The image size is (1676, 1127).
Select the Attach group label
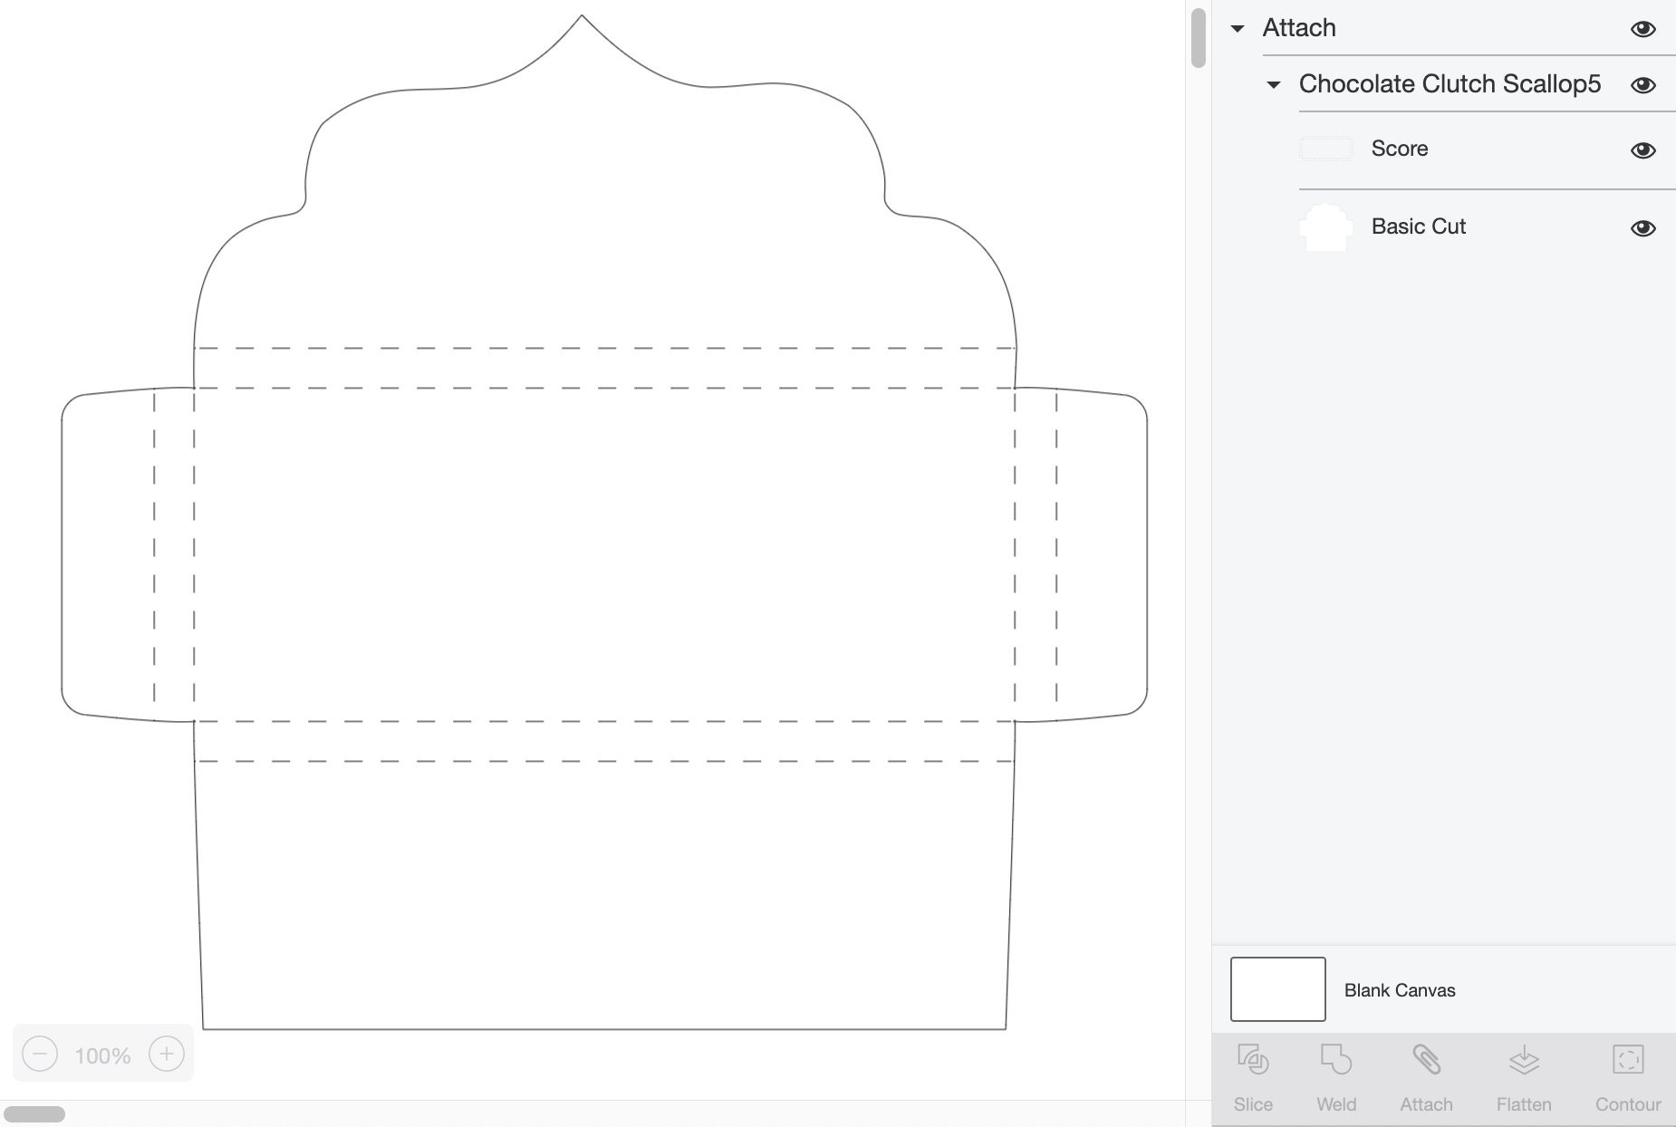[1299, 28]
